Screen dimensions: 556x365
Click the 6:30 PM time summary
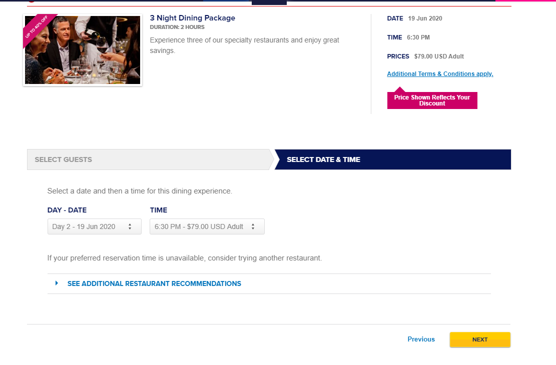(418, 37)
